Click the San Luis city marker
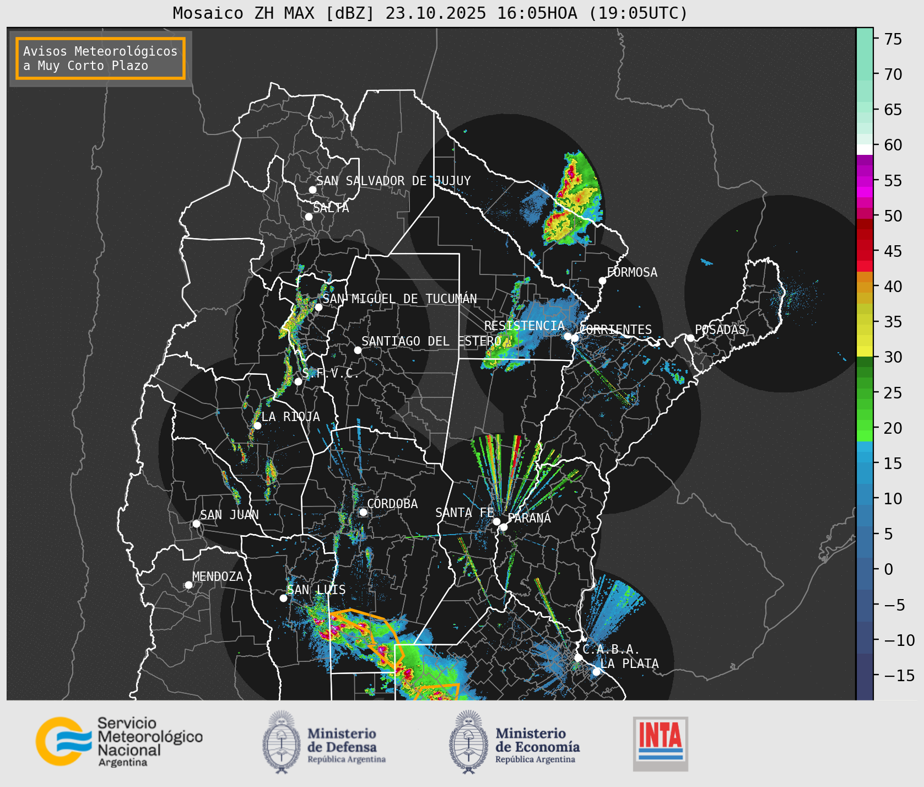924x787 pixels. pos(283,598)
